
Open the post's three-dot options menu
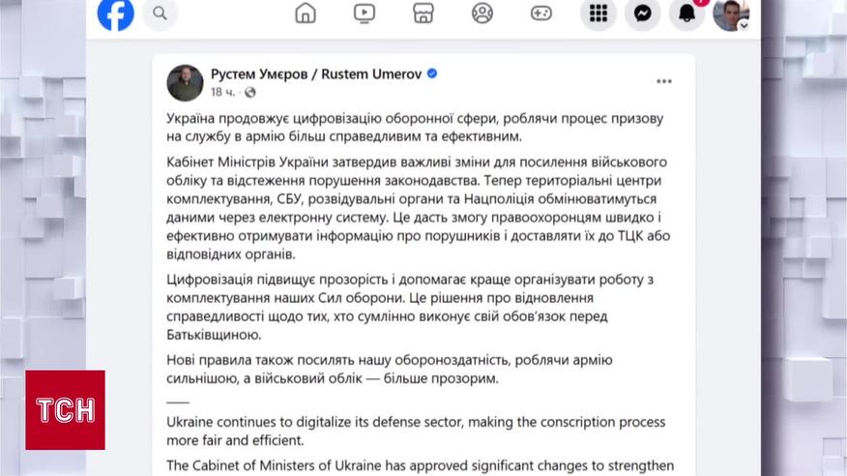(663, 81)
